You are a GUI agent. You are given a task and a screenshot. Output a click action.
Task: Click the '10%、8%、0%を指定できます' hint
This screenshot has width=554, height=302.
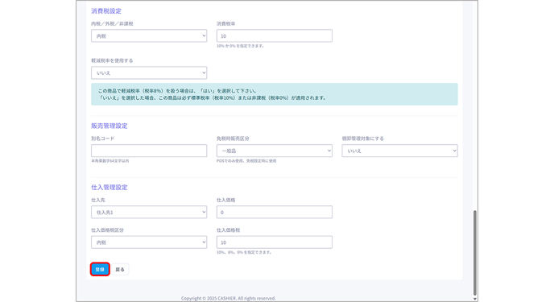pos(244,253)
